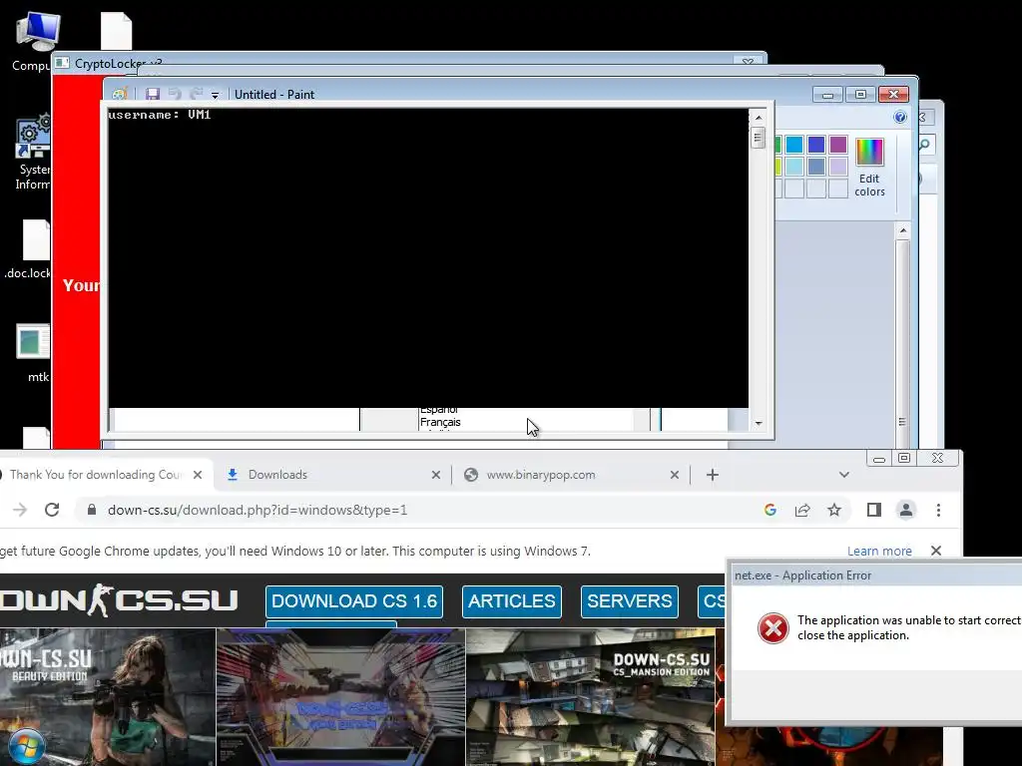Open the ARTICLES section on down-cs.su
This screenshot has height=766, width=1022.
pos(512,601)
